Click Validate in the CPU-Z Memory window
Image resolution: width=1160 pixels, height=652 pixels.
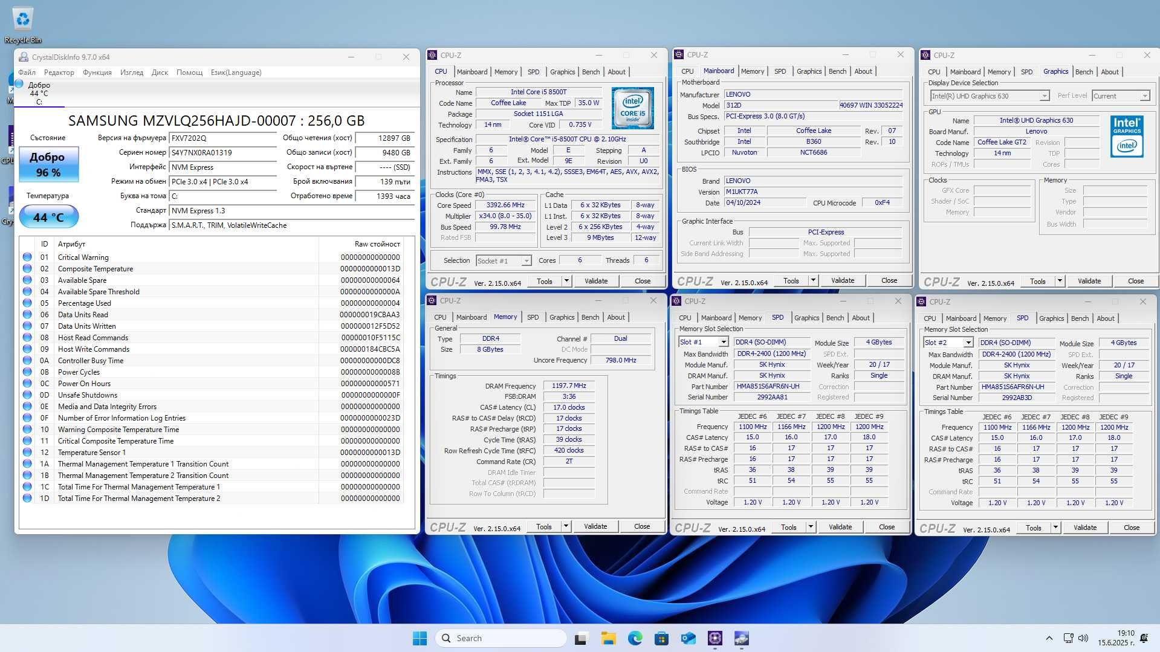click(595, 526)
